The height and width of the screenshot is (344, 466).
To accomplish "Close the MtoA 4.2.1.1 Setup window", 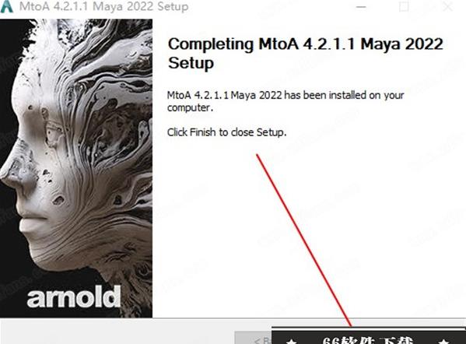I will [447, 6].
